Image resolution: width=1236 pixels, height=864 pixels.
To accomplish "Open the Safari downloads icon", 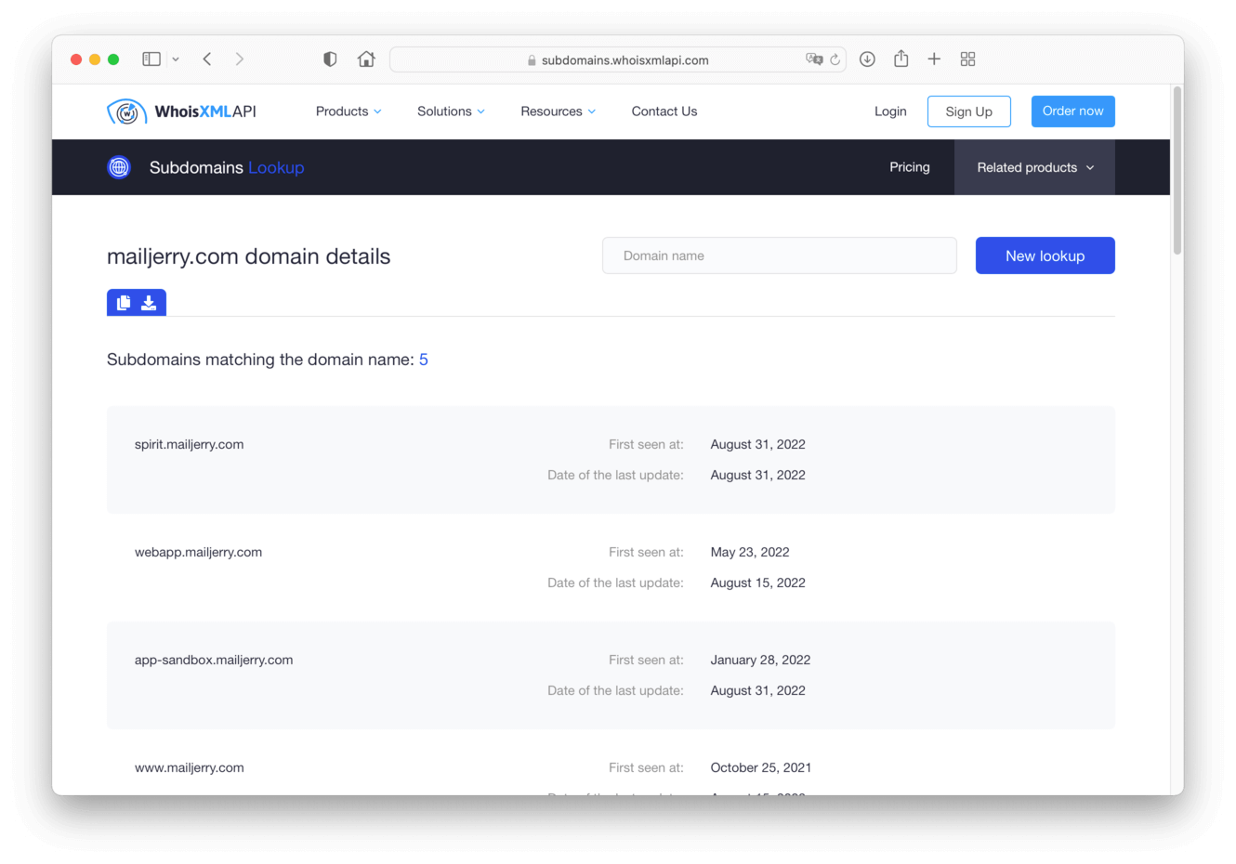I will tap(867, 59).
